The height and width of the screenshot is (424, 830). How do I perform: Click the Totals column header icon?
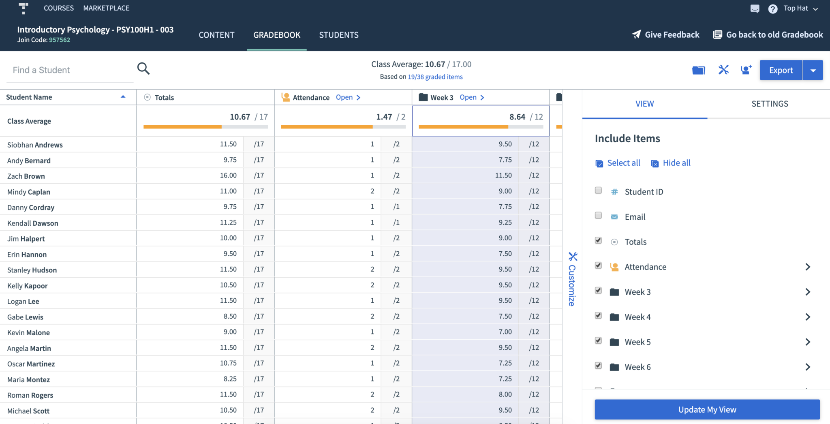[148, 97]
